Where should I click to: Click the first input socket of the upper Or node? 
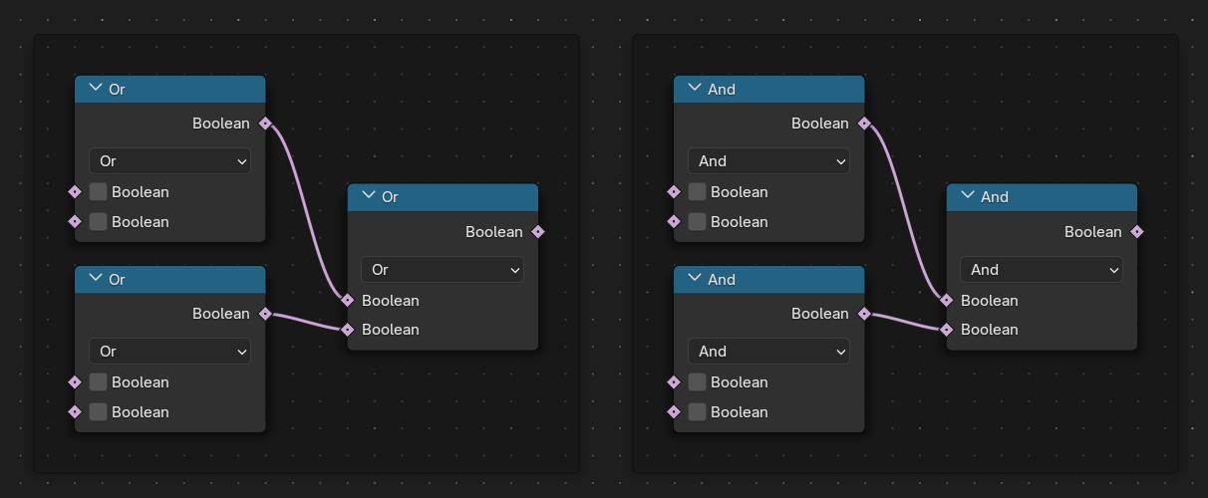point(75,192)
